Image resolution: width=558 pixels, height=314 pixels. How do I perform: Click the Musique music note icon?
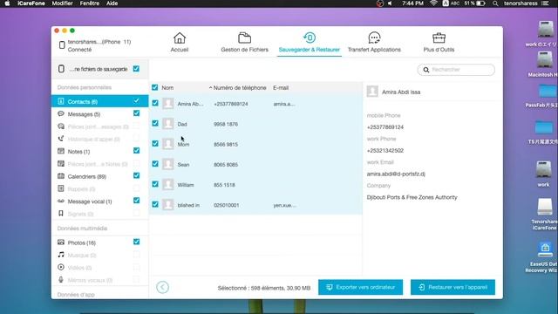coord(61,255)
